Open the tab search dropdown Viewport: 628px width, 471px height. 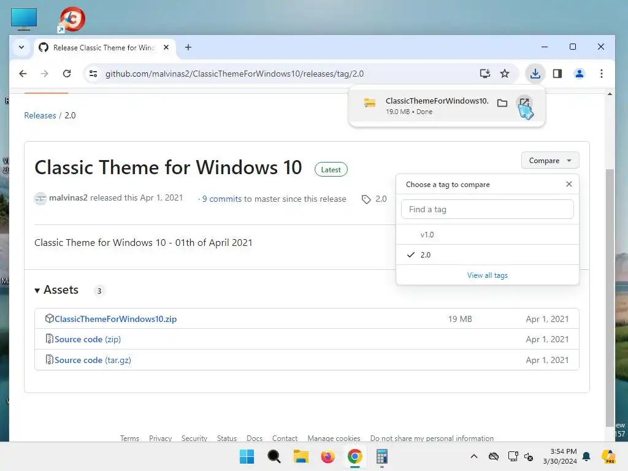[21, 47]
